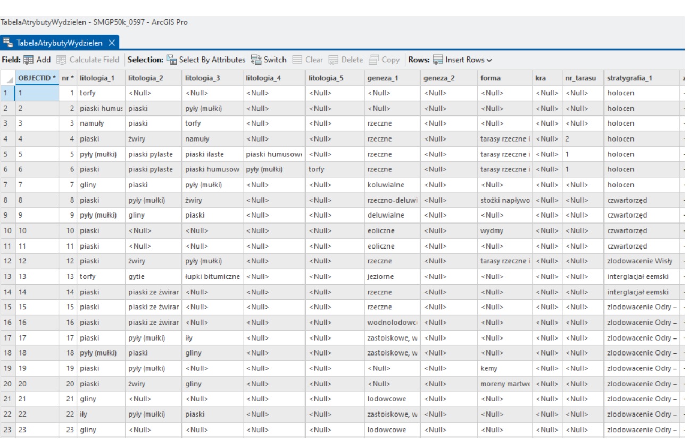Click 'moreny martwe' cell in row 20
The height and width of the screenshot is (446, 690).
click(x=505, y=384)
